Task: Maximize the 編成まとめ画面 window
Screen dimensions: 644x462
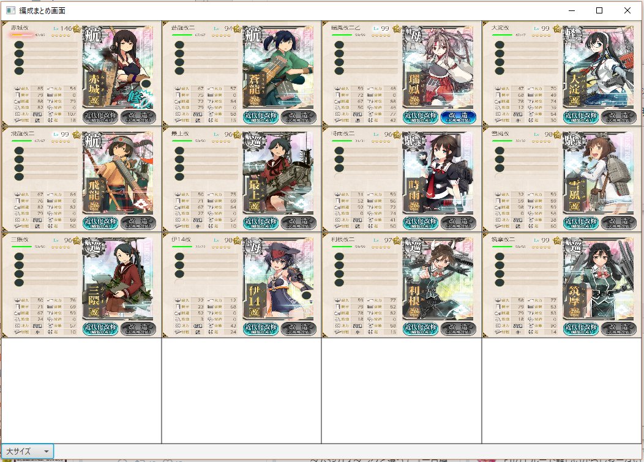Action: click(x=599, y=10)
